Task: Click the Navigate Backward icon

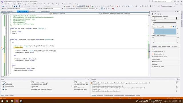Action: (3, 6)
